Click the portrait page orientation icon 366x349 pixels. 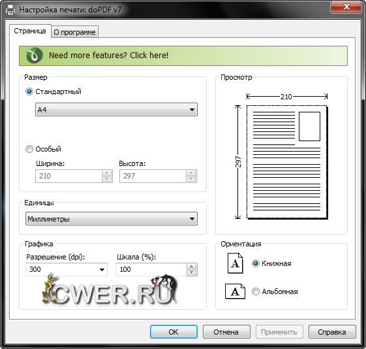(x=235, y=263)
